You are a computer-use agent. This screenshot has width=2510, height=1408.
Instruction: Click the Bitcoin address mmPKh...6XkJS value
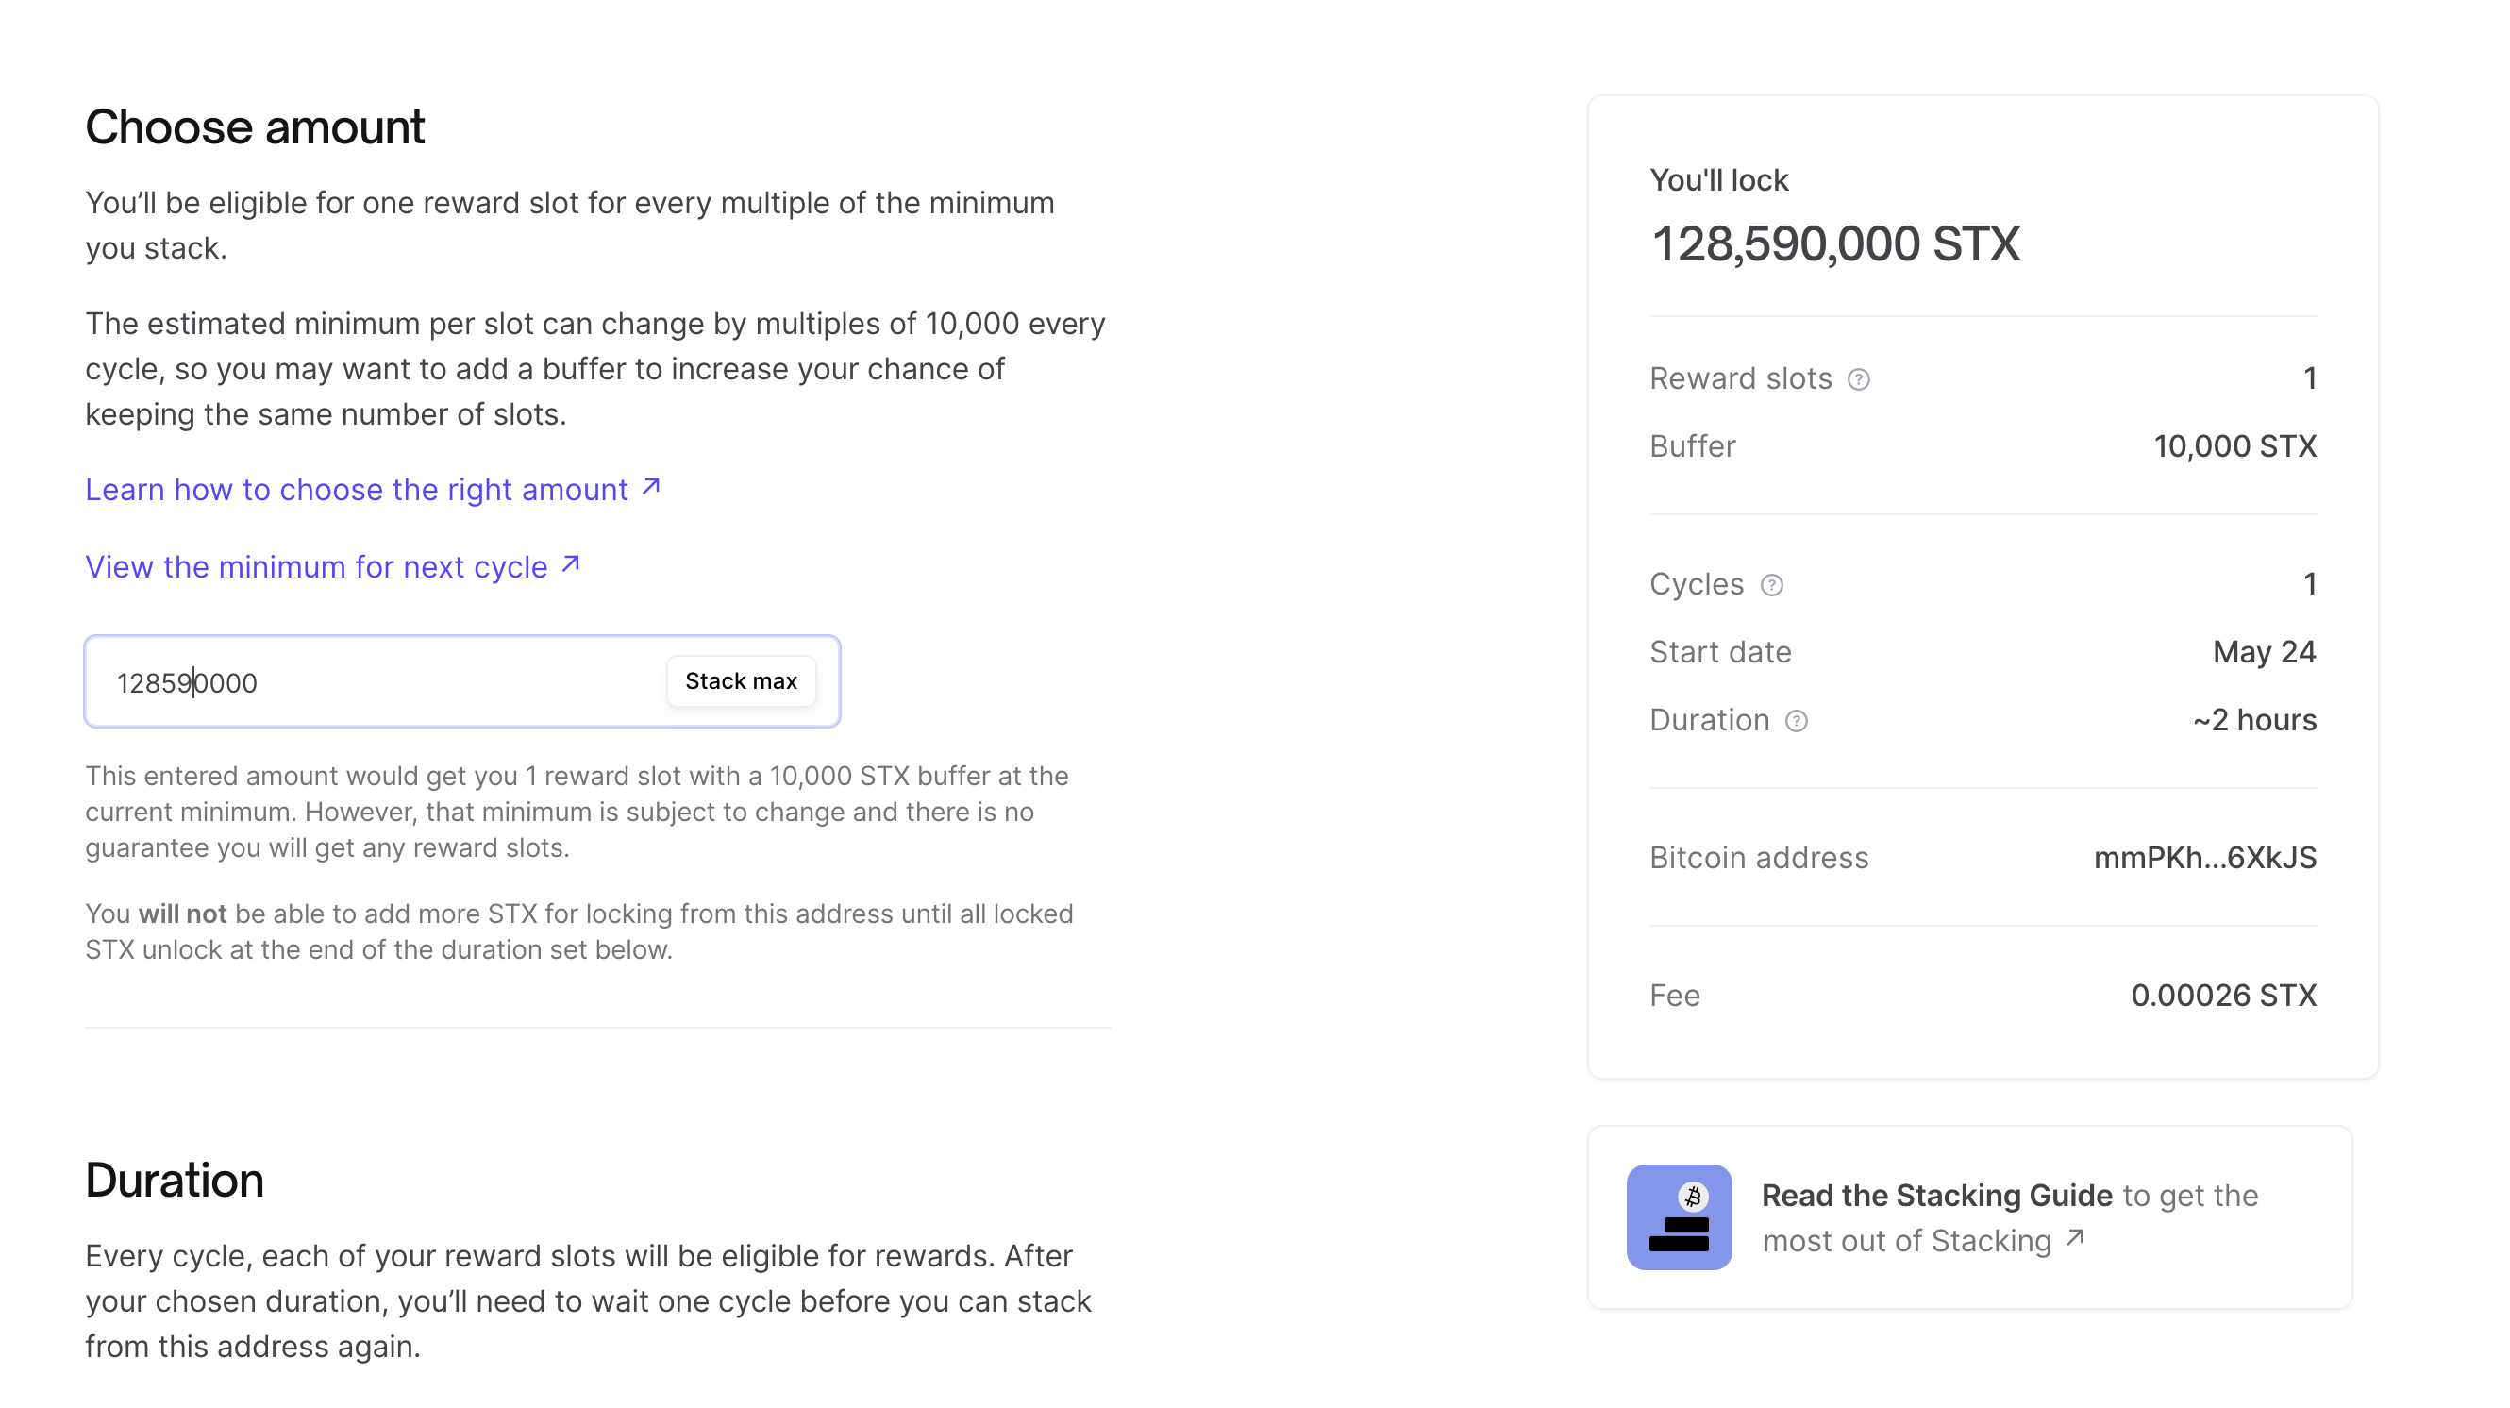click(2204, 858)
